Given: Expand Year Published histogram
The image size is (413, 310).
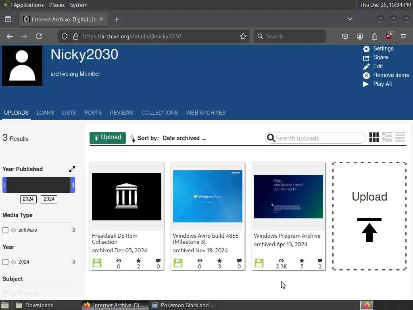Looking at the screenshot, I should pyautogui.click(x=72, y=169).
